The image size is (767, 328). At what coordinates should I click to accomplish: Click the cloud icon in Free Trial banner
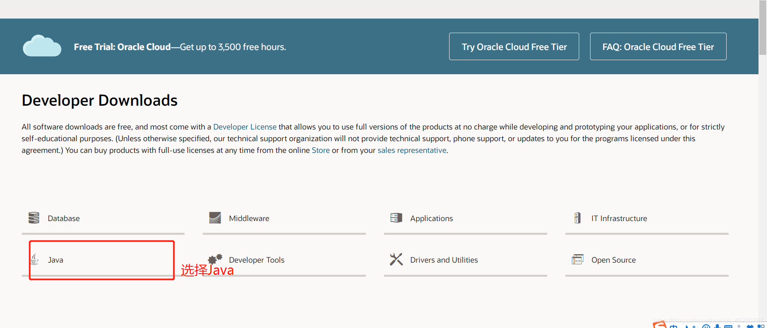click(x=42, y=46)
